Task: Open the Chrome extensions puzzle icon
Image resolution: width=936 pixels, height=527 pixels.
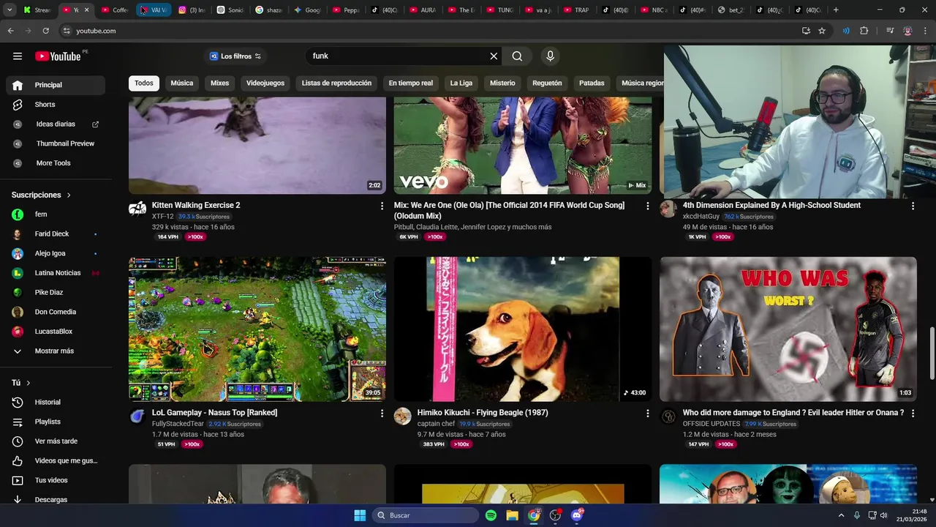Action: (x=864, y=31)
